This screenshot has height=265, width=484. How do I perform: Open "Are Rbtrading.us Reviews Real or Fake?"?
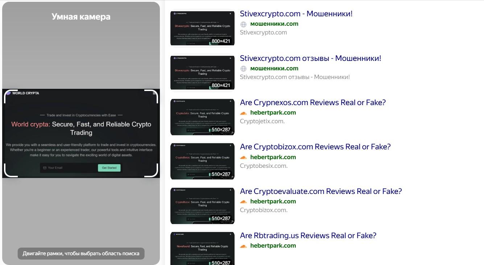click(308, 235)
